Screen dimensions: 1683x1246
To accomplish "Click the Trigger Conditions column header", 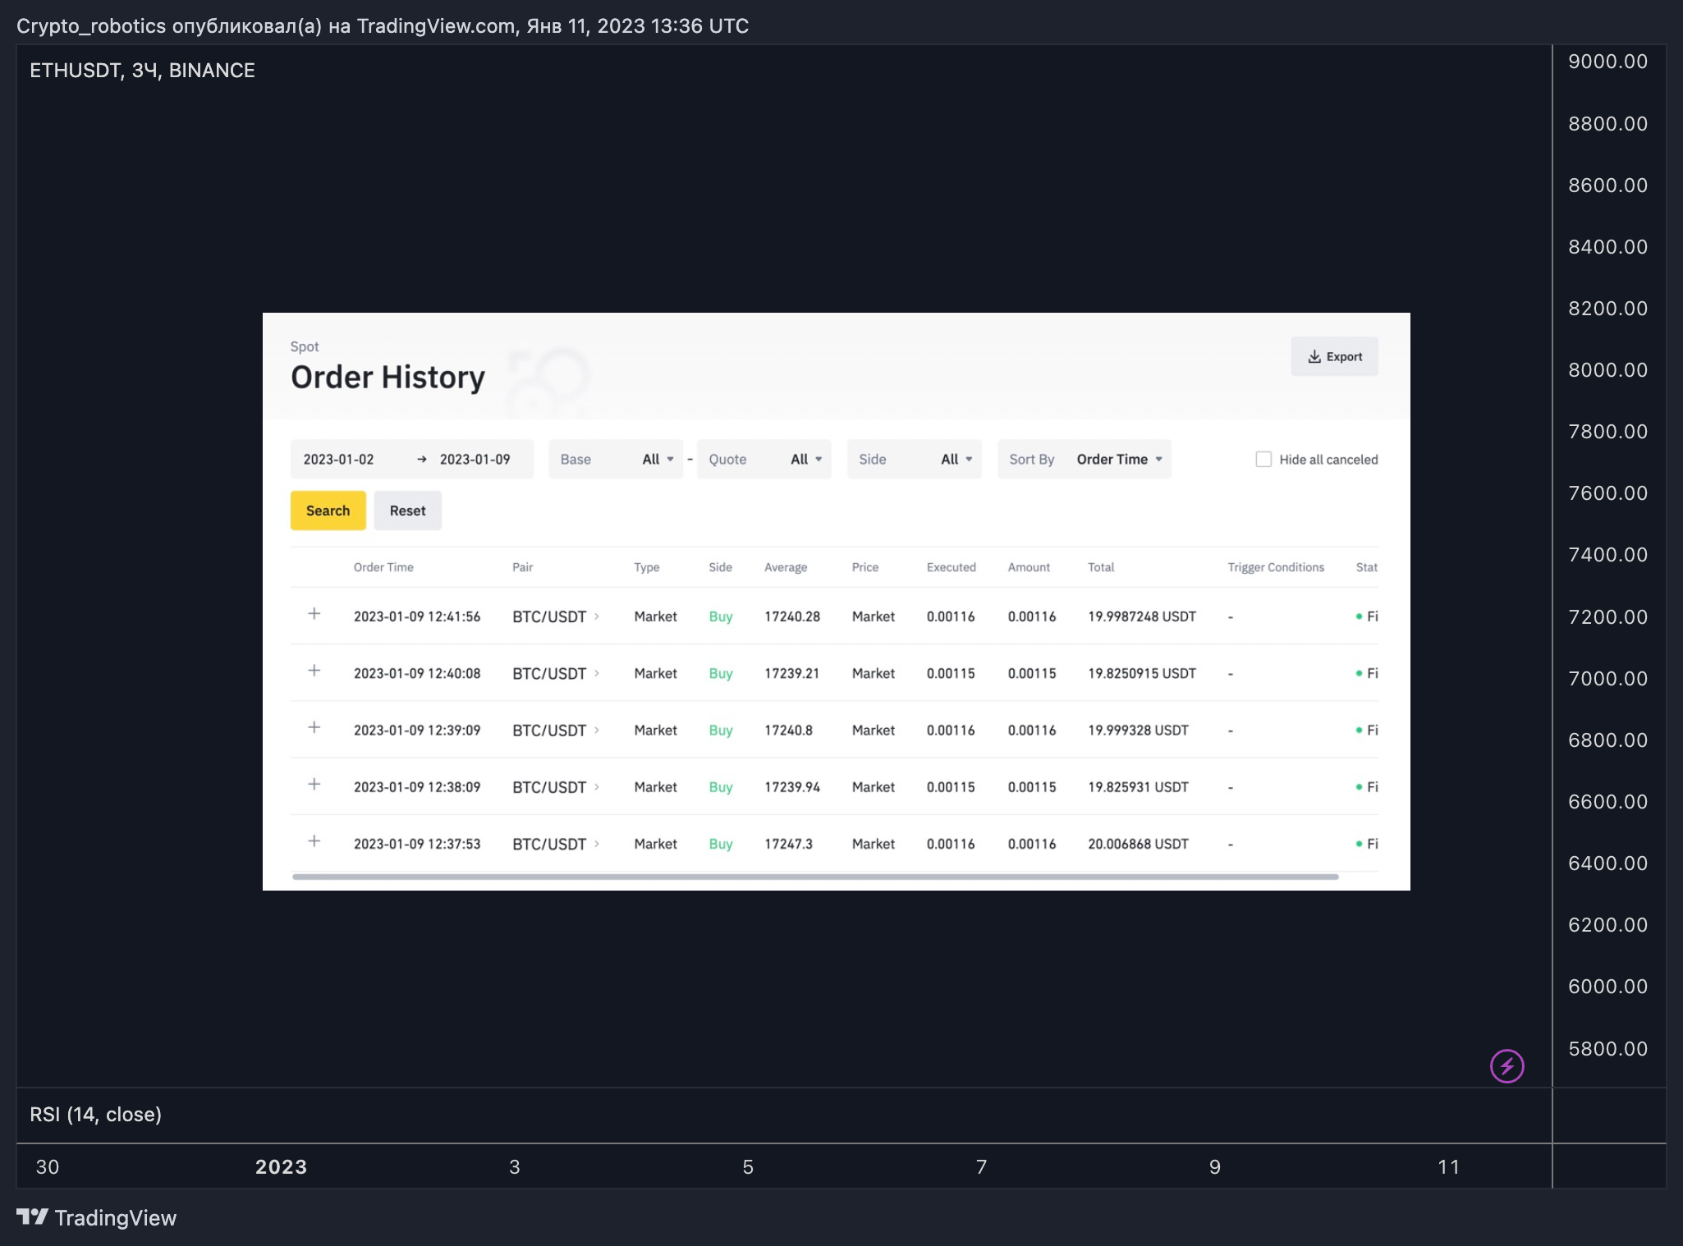I will coord(1276,567).
